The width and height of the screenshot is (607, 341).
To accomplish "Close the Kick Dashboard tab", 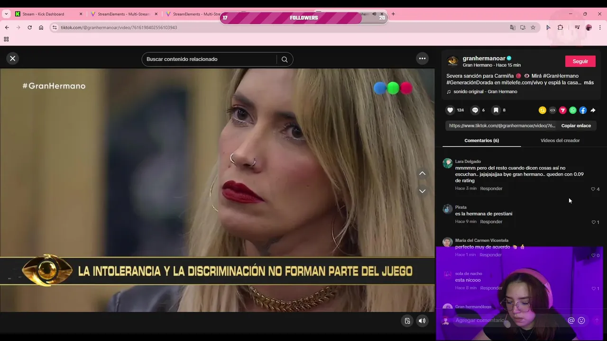I will (81, 14).
